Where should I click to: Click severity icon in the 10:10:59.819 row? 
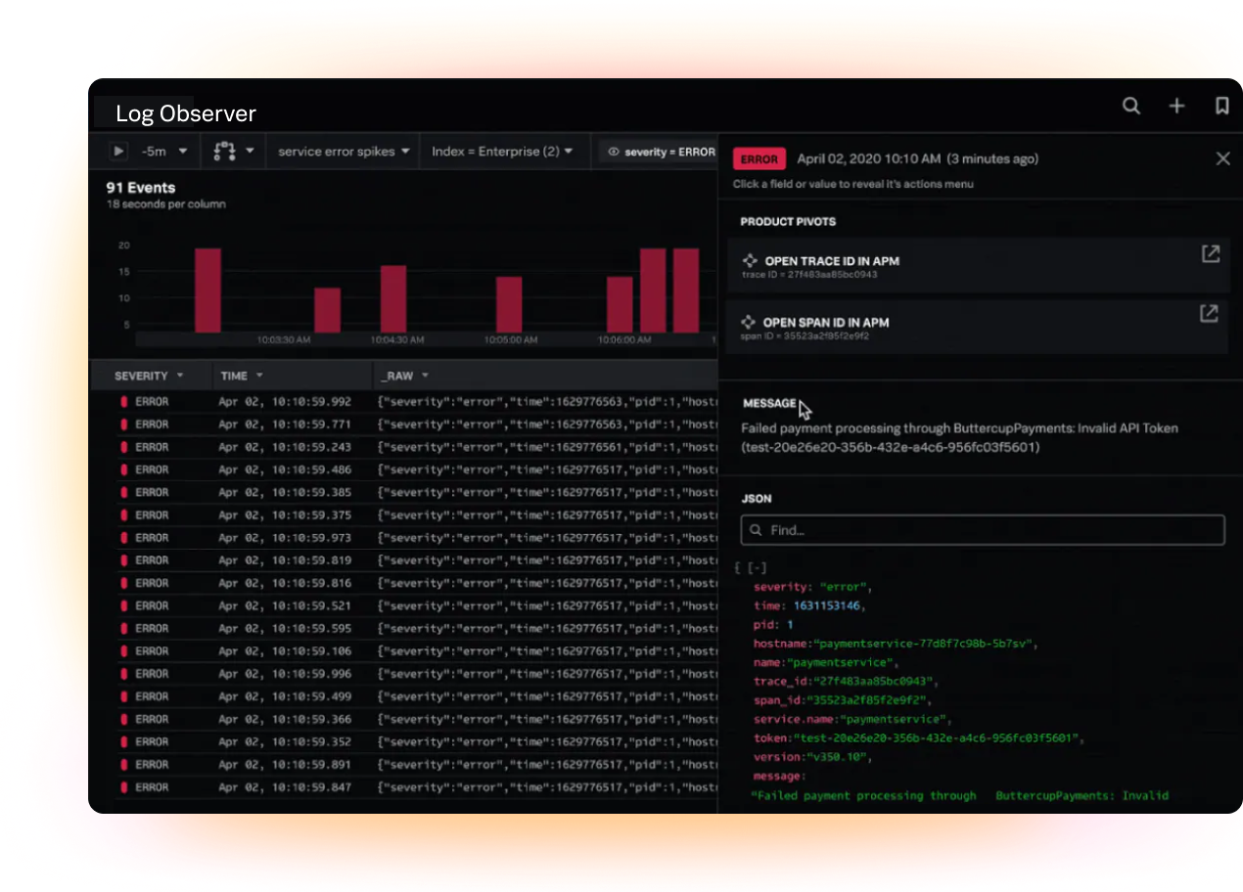[x=124, y=560]
